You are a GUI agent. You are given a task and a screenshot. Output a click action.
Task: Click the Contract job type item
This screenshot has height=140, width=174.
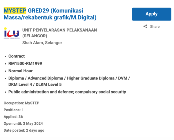[17, 56]
